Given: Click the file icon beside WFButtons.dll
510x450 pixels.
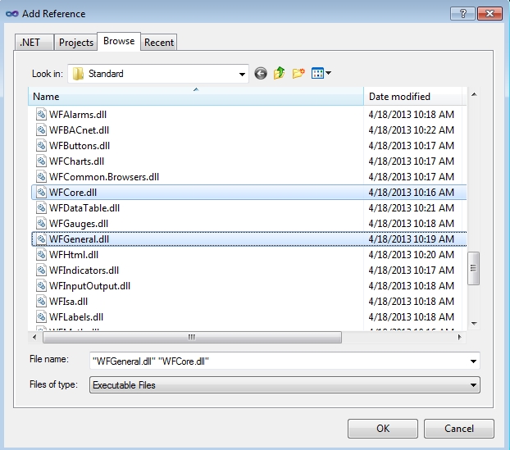Looking at the screenshot, I should click(x=41, y=146).
